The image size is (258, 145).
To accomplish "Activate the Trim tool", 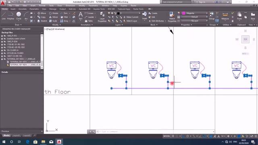I will [64, 13].
